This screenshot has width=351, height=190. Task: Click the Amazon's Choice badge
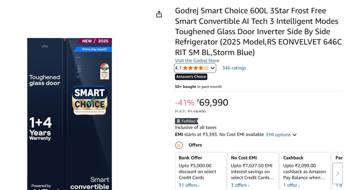tap(191, 77)
